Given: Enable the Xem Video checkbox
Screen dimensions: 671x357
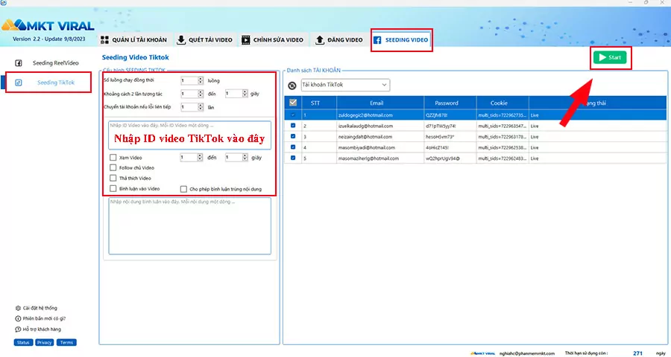Looking at the screenshot, I should (113, 158).
